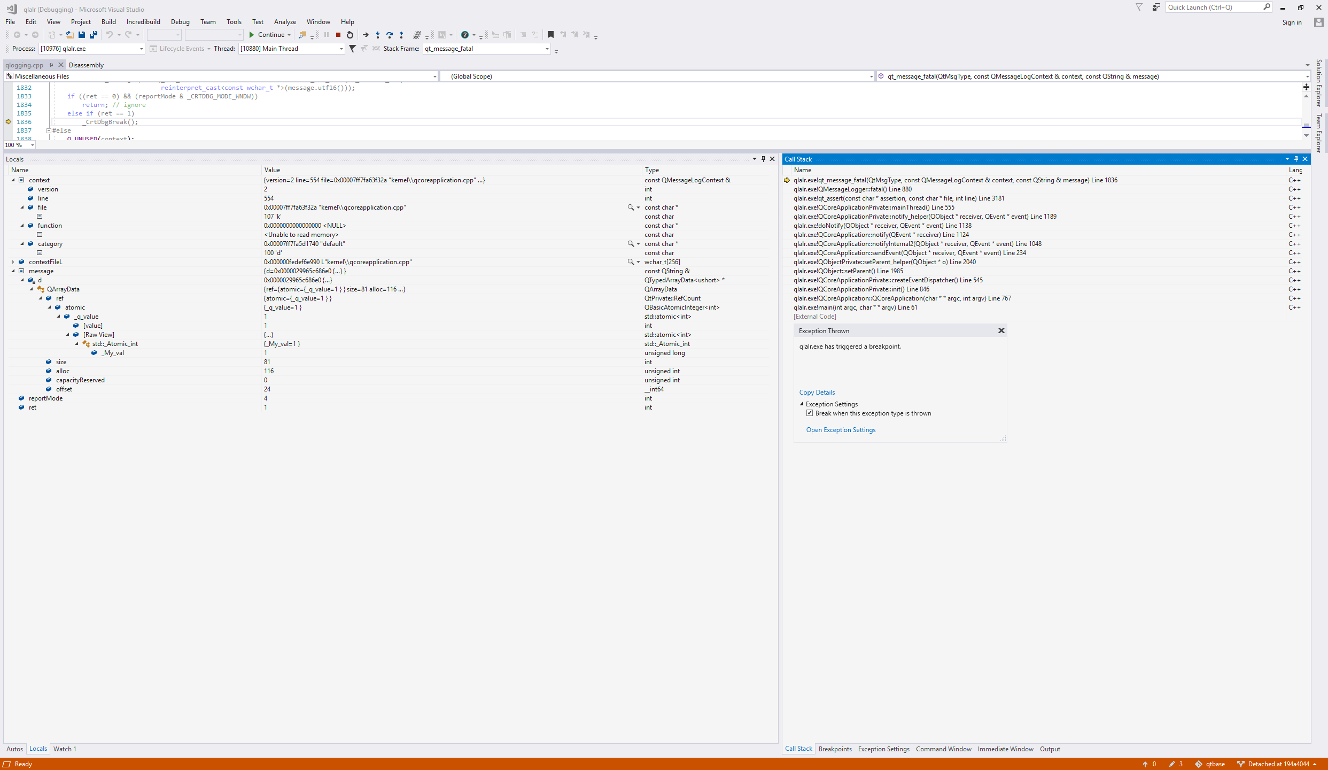Switch to the Breakpoints tab
1328x770 pixels.
(x=835, y=749)
